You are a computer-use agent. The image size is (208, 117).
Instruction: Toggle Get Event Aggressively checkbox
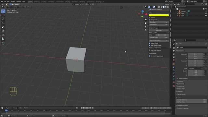(x=149, y=56)
